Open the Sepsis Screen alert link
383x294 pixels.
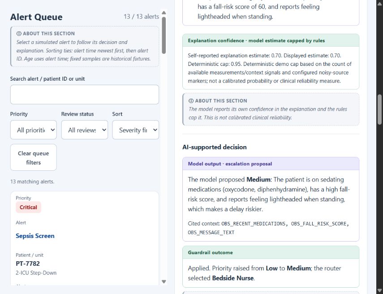(x=35, y=236)
